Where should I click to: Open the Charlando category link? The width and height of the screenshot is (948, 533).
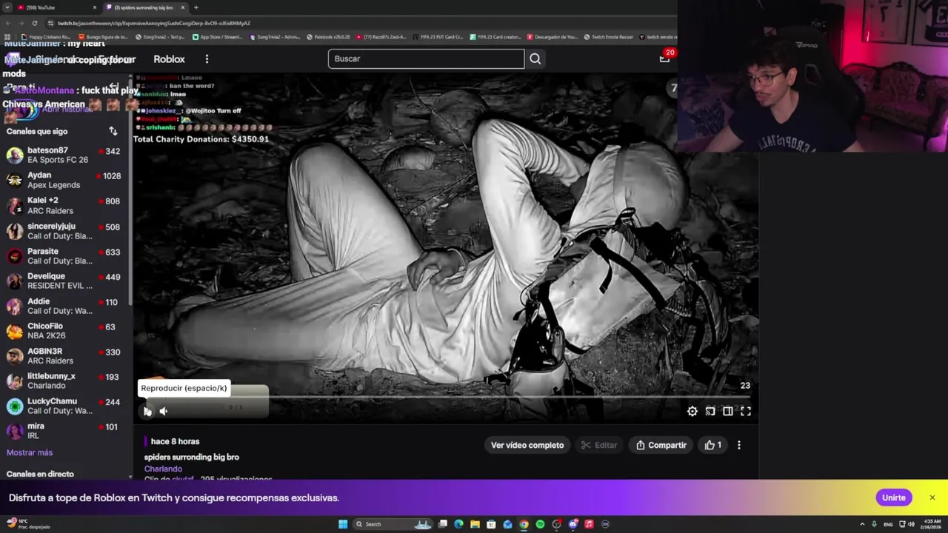pos(163,469)
